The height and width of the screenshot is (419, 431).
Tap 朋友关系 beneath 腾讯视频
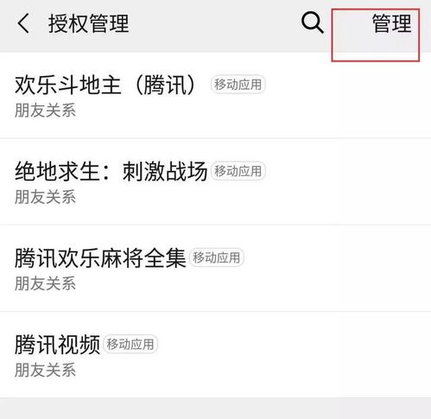(x=45, y=370)
